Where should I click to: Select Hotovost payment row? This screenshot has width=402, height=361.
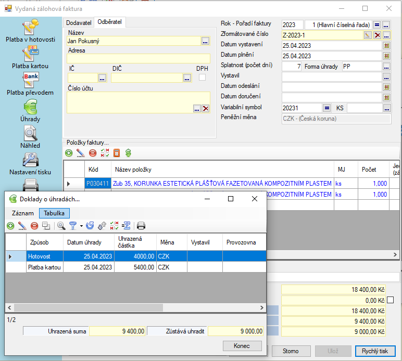[136, 256]
